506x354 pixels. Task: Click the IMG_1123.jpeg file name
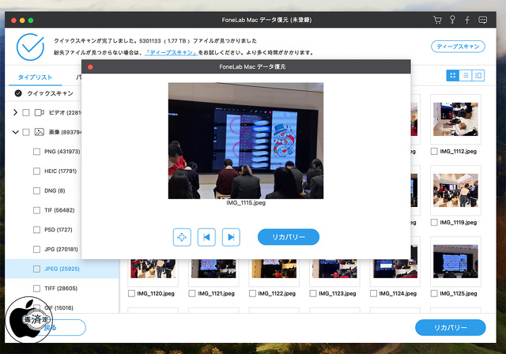(338, 293)
